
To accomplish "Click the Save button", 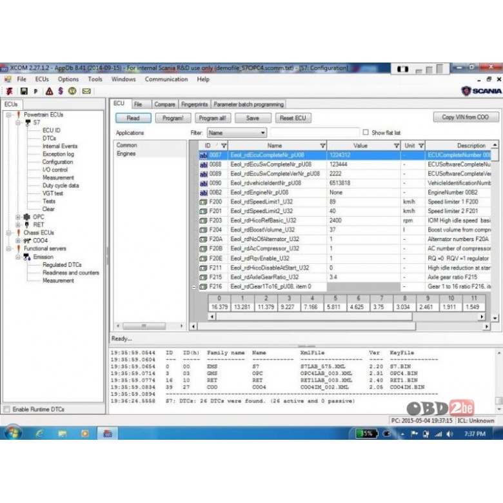I will pos(253,118).
